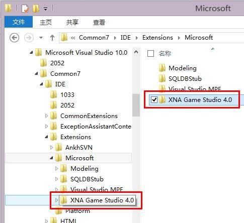Select CommonExtensions in the tree
Image resolution: width=244 pixels, height=223 pixels.
89,116
